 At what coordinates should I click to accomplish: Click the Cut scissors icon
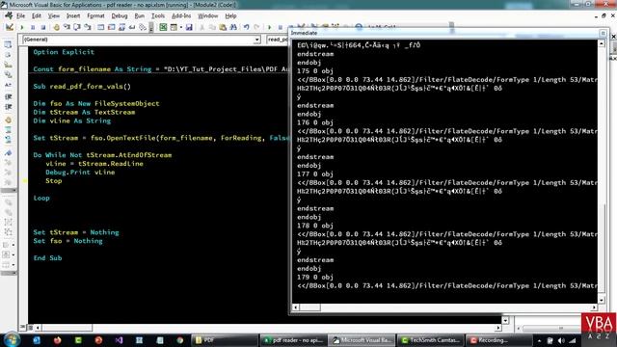pyautogui.click(x=201, y=27)
